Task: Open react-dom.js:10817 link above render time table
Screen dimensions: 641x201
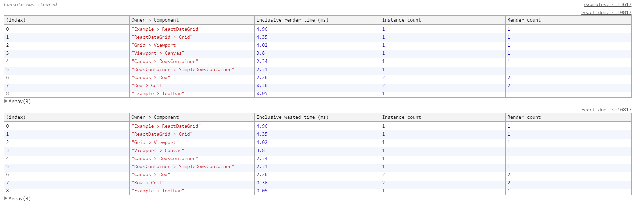Action: coord(606,12)
